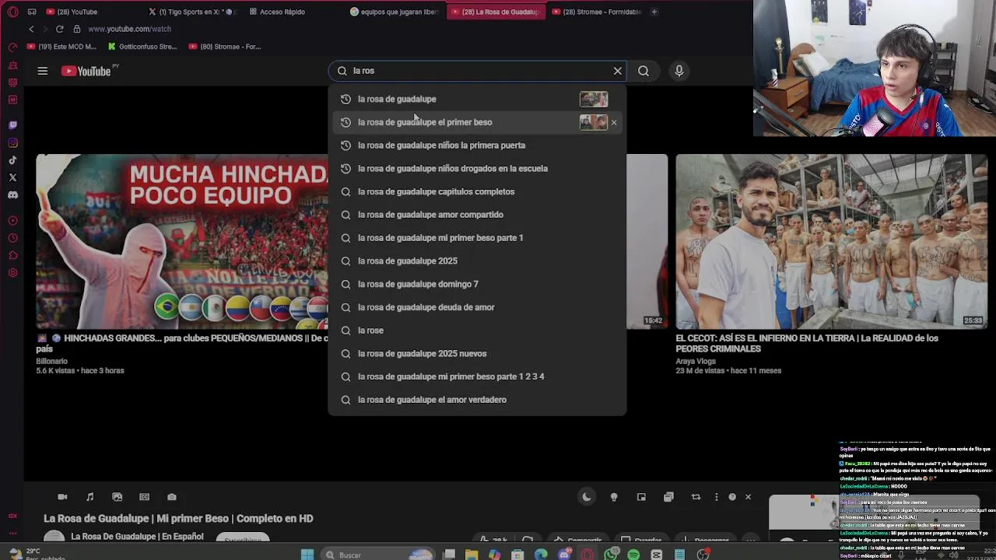This screenshot has height=560, width=996.
Task: Click the help question-mark icon below the player
Action: [732, 497]
